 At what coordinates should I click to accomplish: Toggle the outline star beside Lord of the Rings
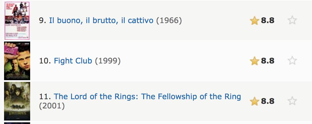pyautogui.click(x=292, y=101)
